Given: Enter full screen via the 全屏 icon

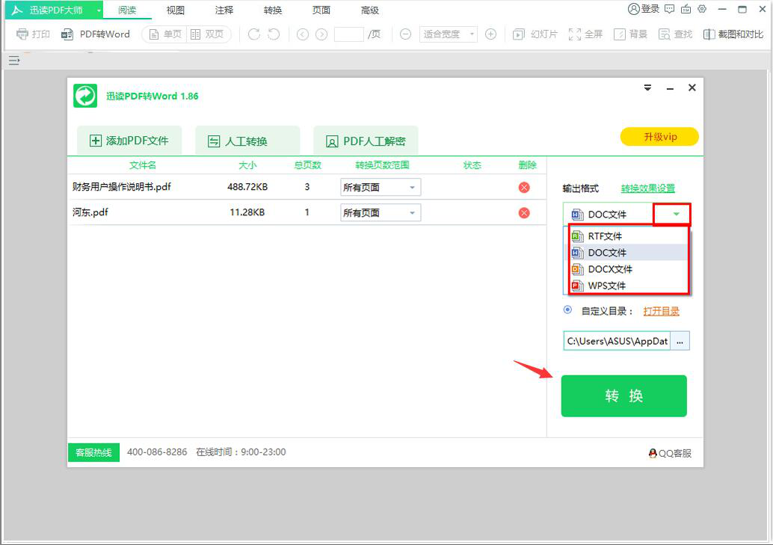Looking at the screenshot, I should point(585,34).
